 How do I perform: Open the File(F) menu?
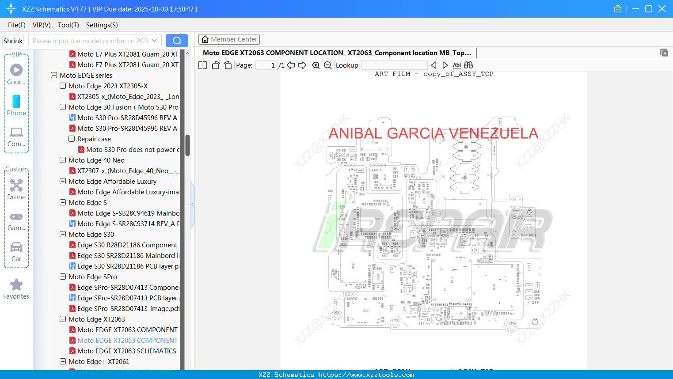point(17,25)
